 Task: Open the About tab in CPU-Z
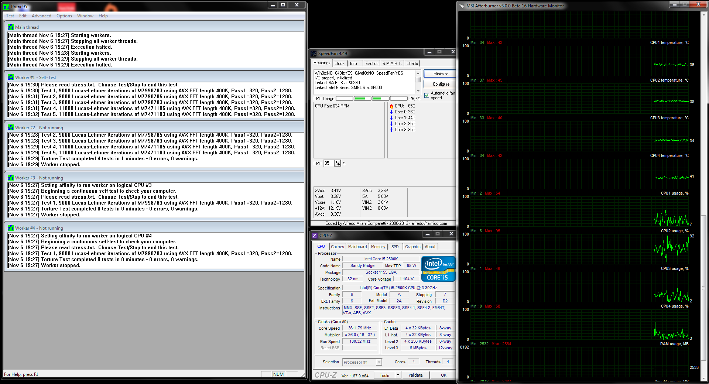point(430,247)
